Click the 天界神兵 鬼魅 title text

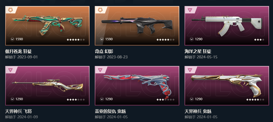click(198, 111)
